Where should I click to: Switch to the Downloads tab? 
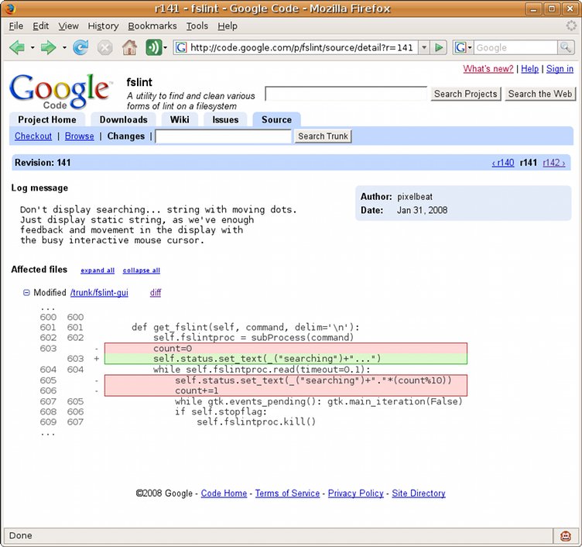[123, 119]
